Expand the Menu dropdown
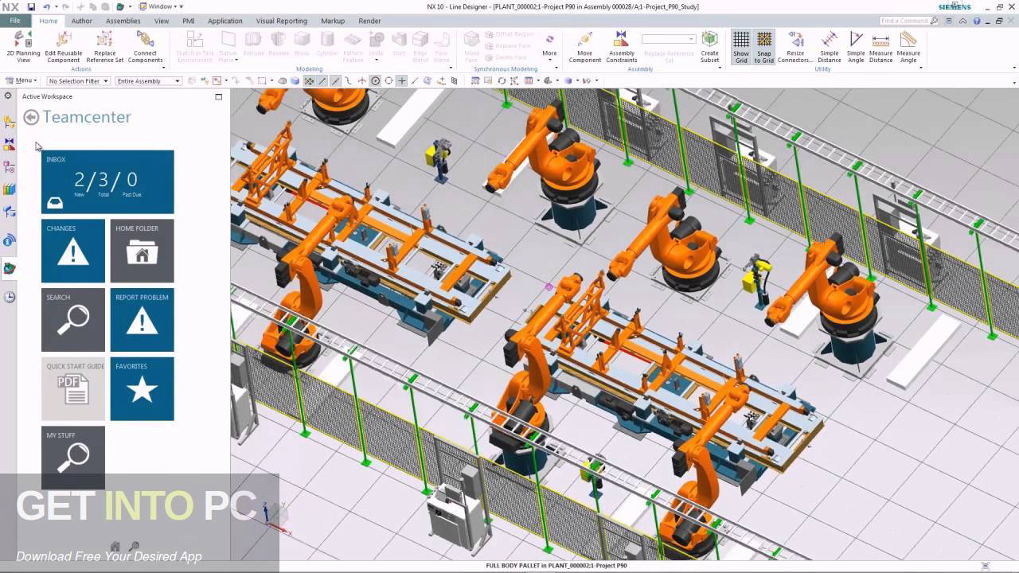The width and height of the screenshot is (1019, 573). [x=21, y=80]
